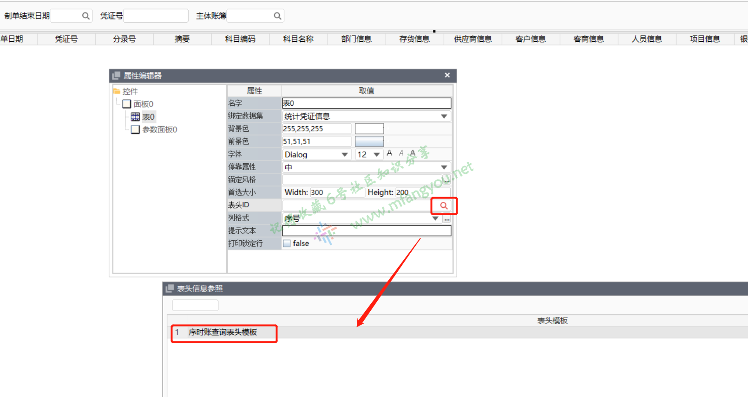Expand the 停靠属性 dropdown
Image resolution: width=748 pixels, height=397 pixels.
tap(444, 167)
